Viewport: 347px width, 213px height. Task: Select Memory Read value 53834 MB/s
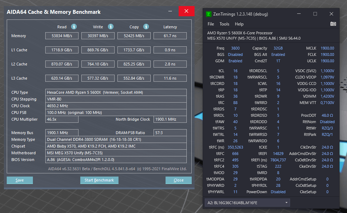click(62, 36)
